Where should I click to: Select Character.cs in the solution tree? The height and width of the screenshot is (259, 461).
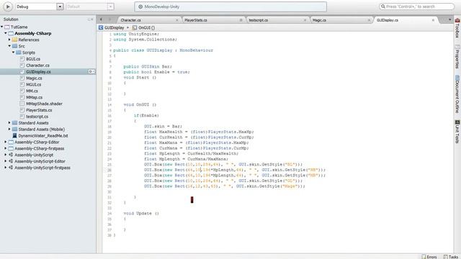[x=37, y=65]
